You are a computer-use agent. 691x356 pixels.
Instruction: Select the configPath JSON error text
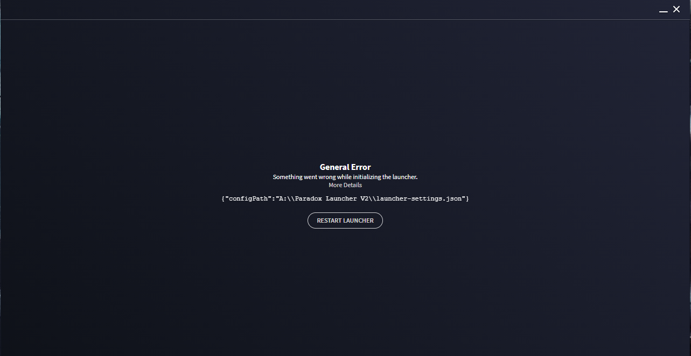tap(345, 199)
